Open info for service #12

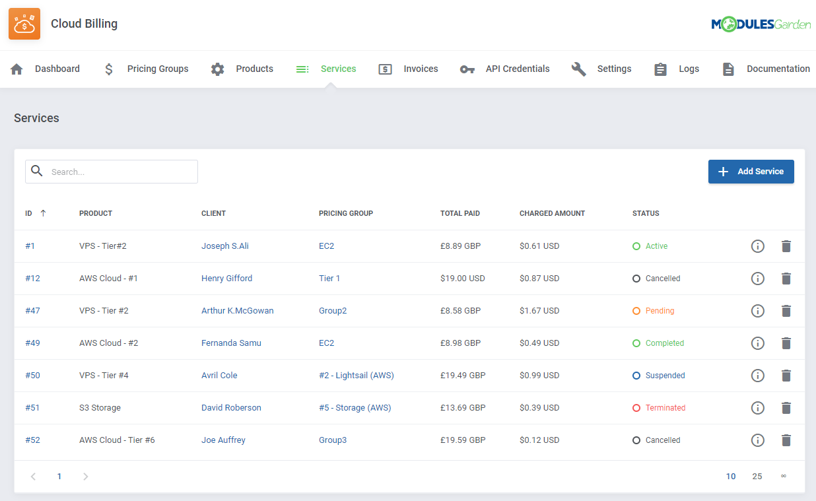coord(758,279)
